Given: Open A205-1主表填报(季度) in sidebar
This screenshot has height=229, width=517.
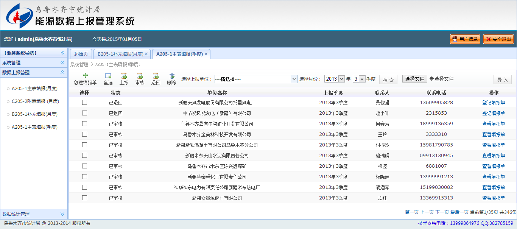Looking at the screenshot, I should point(34,127).
